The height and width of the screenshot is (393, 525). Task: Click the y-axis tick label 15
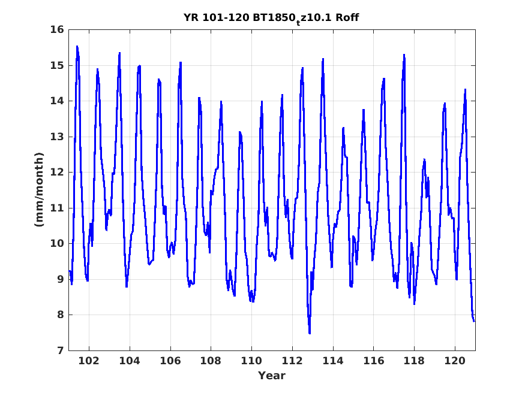click(x=57, y=65)
